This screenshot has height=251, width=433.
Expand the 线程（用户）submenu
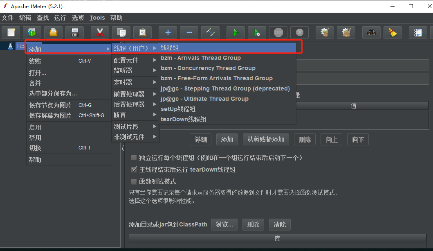click(x=135, y=48)
